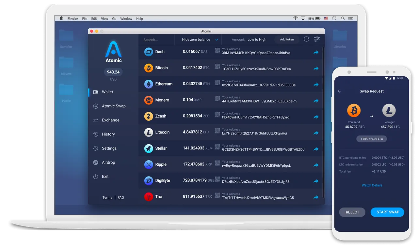Click the Ripple coin icon
This screenshot has width=418, height=248.
149,164
